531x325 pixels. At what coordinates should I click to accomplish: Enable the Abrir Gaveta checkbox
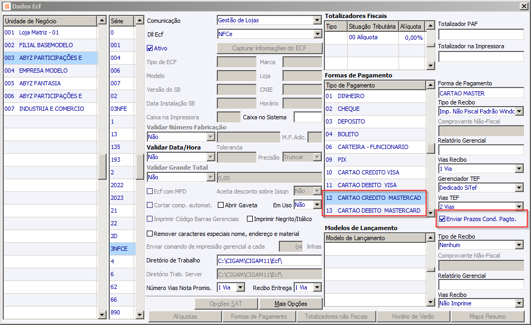[221, 205]
